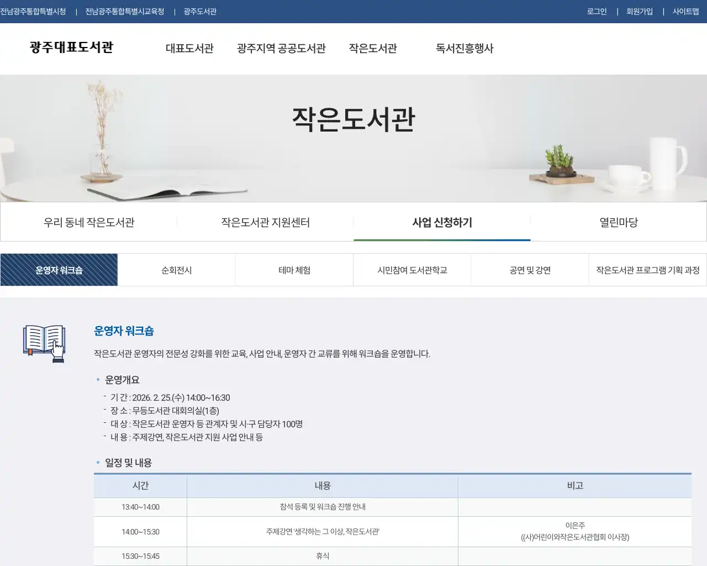Switch to 작은도서관 지원센터 tab
This screenshot has width=707, height=566.
[x=266, y=222]
